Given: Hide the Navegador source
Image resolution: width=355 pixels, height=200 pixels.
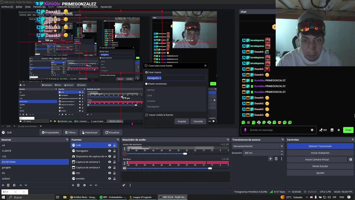Looking at the screenshot, I should coord(110,151).
